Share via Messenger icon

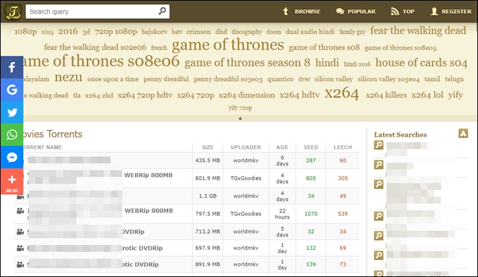pyautogui.click(x=12, y=157)
